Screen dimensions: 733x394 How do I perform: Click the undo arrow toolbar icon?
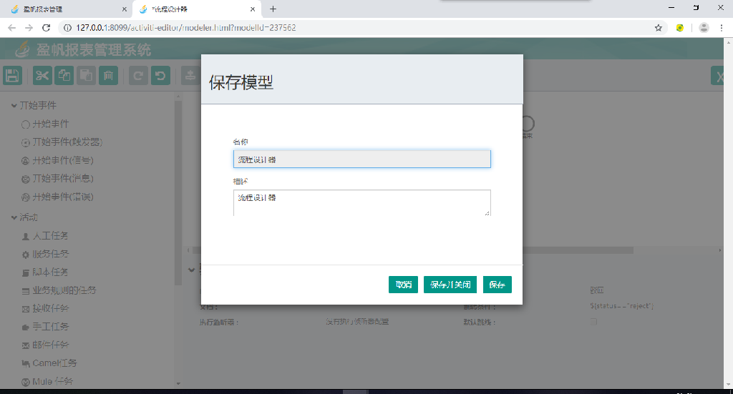[x=160, y=76]
